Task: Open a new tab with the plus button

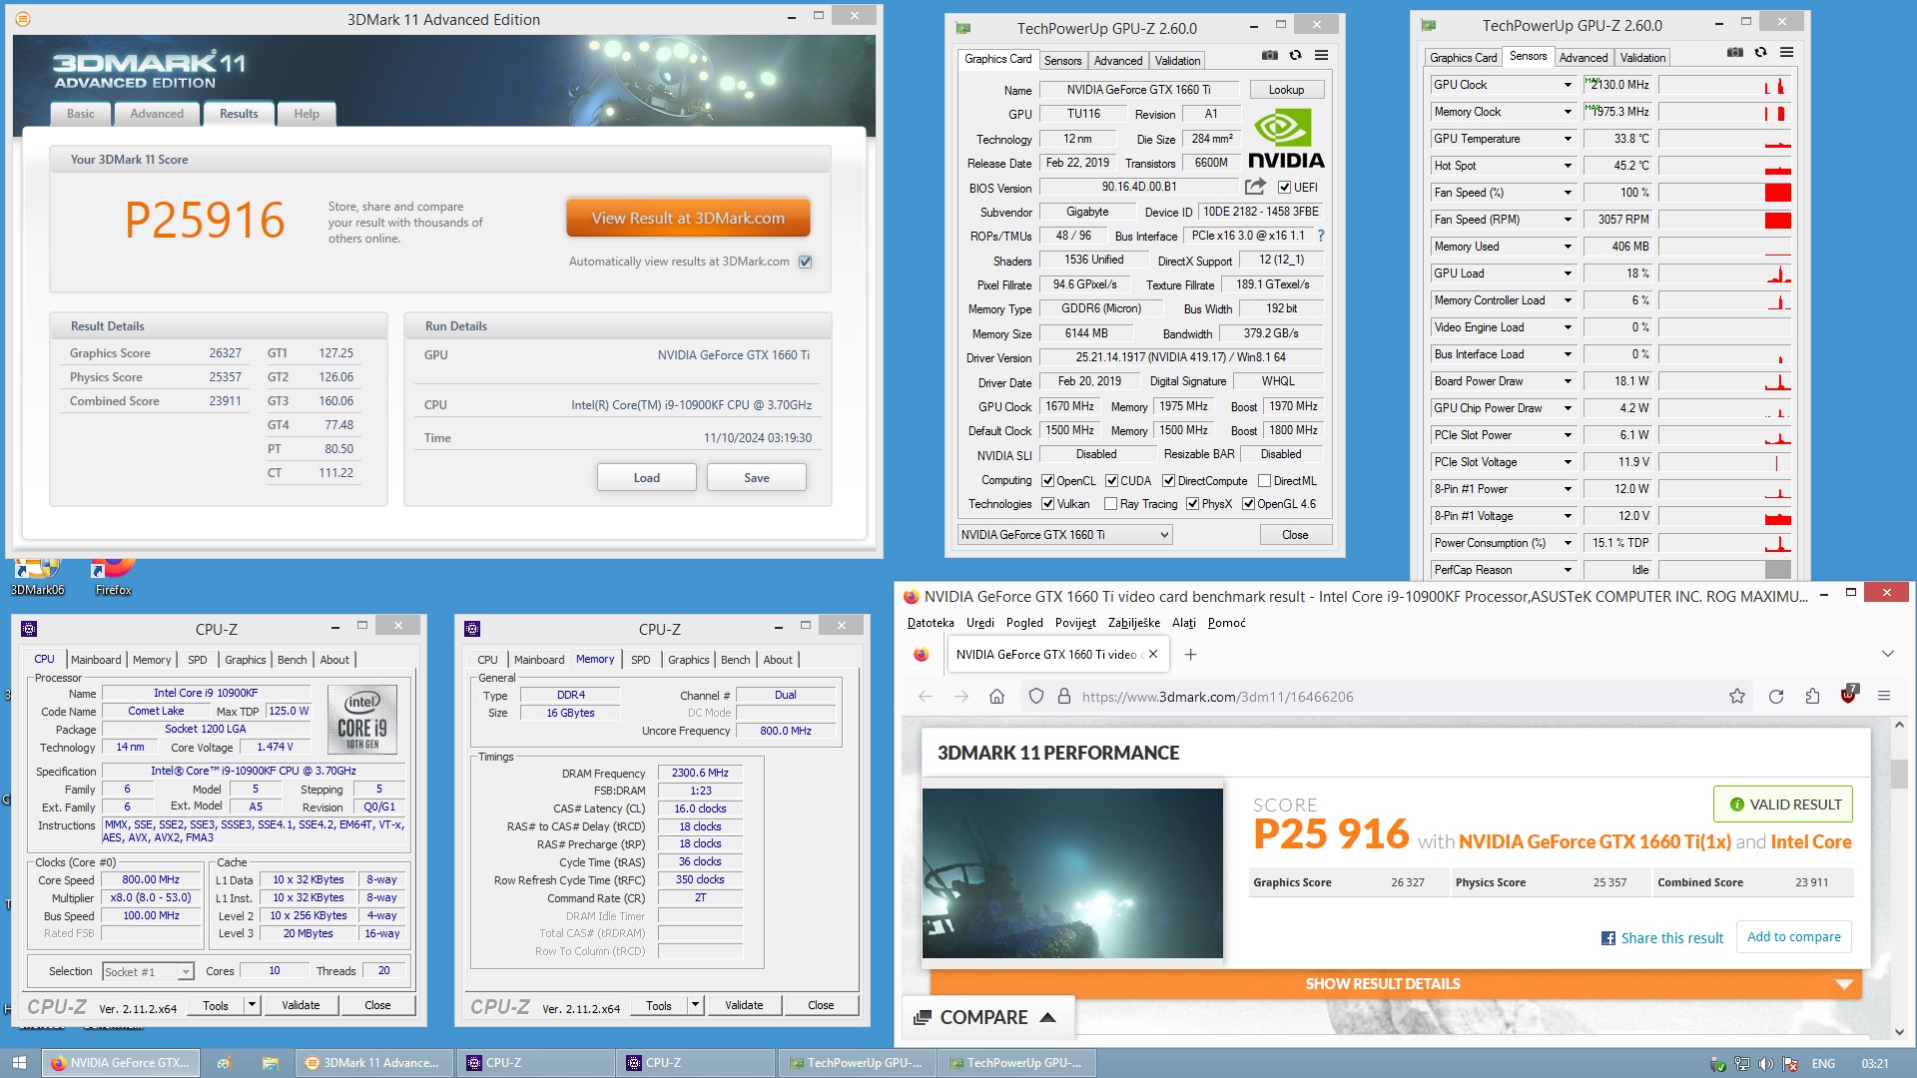Action: 1190,655
